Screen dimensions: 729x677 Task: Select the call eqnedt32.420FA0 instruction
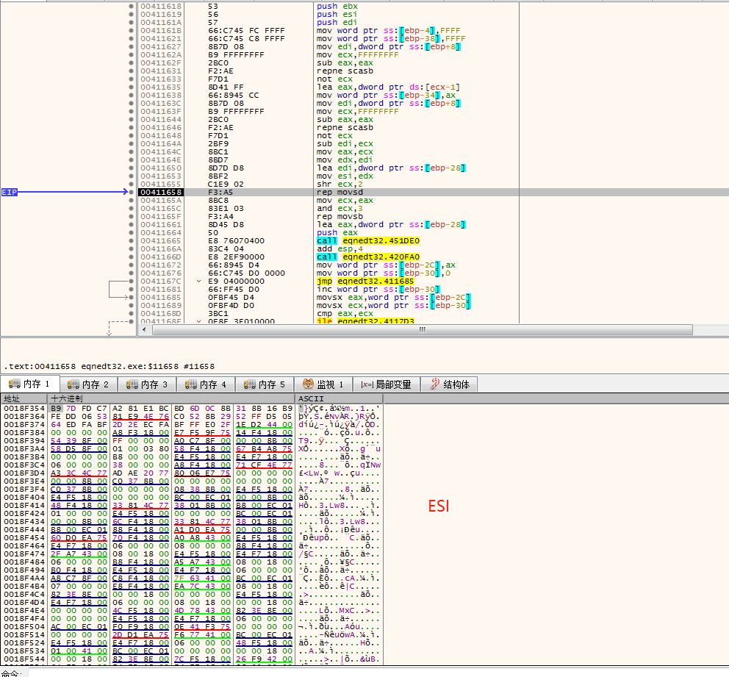368,257
